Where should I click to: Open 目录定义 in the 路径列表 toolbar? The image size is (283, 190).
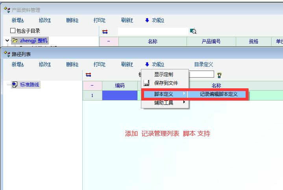(x=203, y=64)
